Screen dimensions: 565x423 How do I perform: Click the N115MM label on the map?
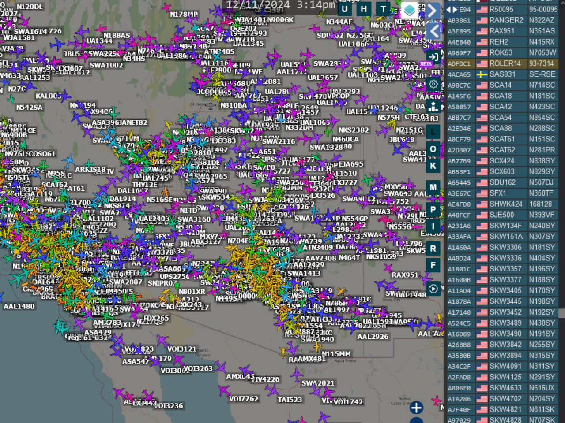[336, 354]
